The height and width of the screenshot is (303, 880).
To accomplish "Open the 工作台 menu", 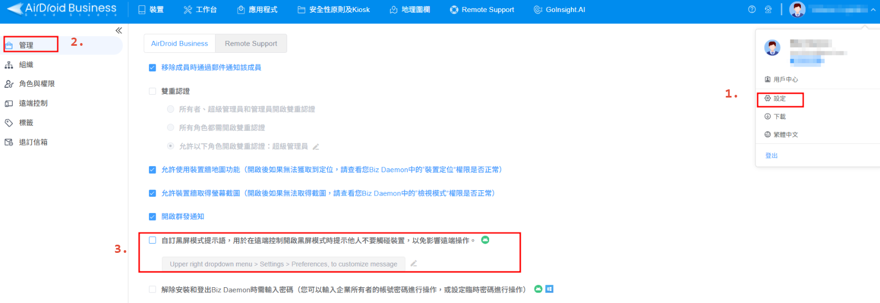I will click(200, 10).
